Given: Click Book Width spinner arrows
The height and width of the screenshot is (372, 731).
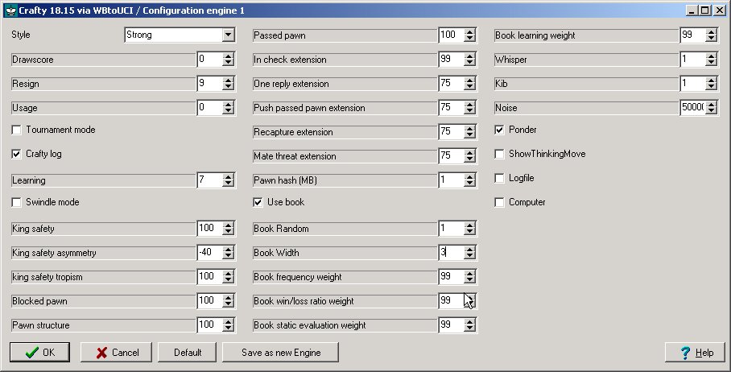Looking at the screenshot, I should [469, 253].
